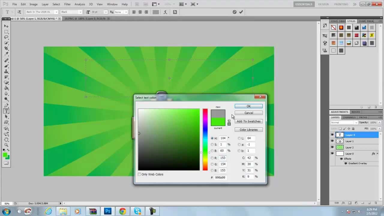The image size is (384, 216).
Task: Select the Lasso tool
Action: (x=6, y=37)
